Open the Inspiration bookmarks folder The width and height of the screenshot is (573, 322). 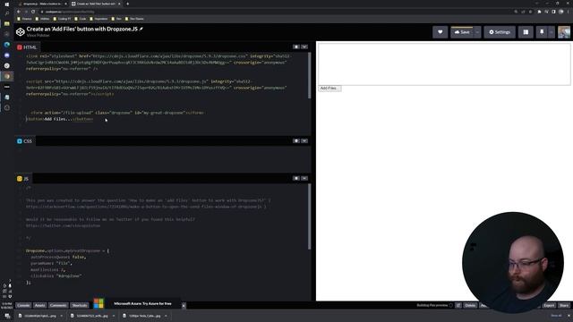point(98,19)
